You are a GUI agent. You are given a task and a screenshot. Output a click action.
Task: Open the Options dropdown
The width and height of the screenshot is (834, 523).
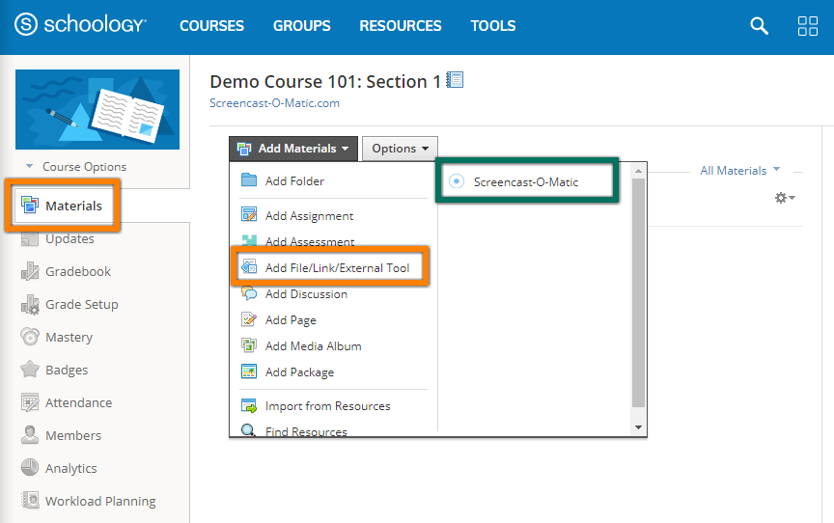point(400,149)
